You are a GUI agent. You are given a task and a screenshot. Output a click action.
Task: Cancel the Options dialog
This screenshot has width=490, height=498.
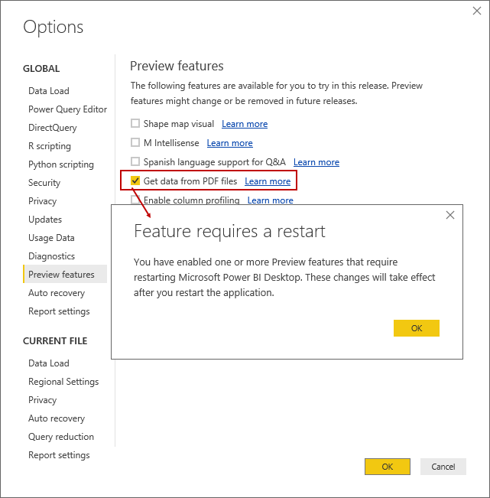point(443,467)
